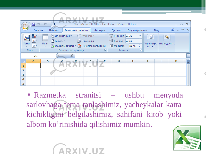Click inside the formula bar
206x154 pixels.
coord(131,56)
